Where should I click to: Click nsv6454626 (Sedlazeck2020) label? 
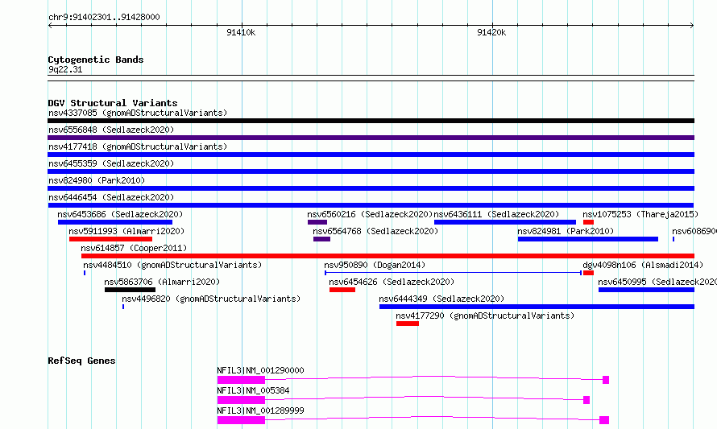(x=392, y=282)
